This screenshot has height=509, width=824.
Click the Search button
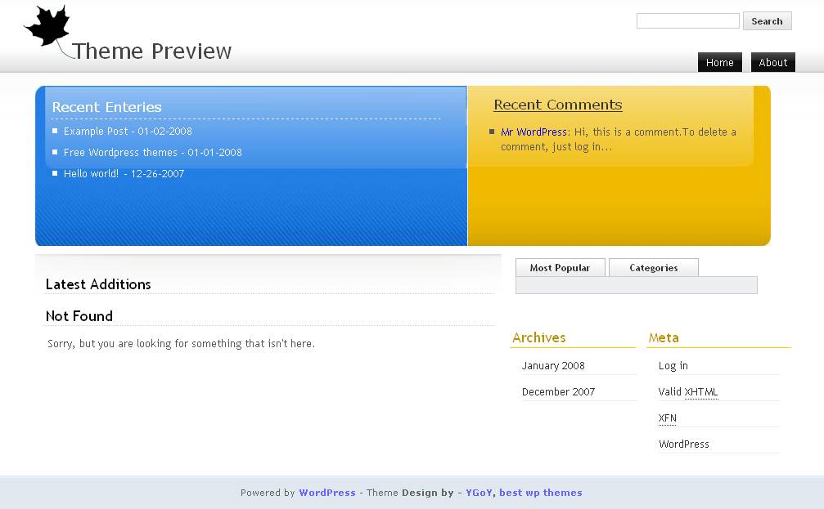(766, 20)
